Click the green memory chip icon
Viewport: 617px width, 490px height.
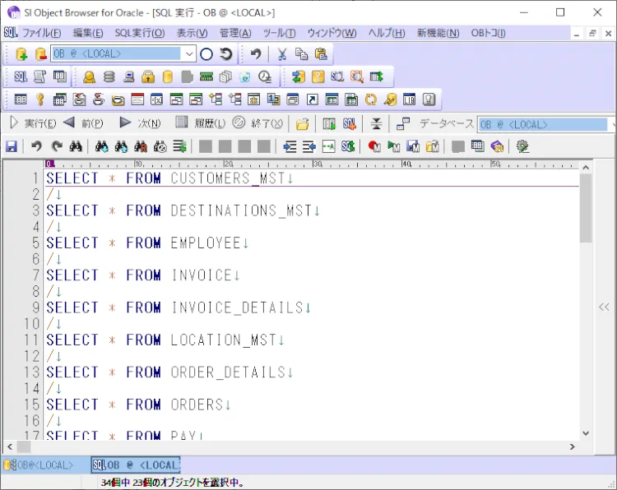[206, 76]
